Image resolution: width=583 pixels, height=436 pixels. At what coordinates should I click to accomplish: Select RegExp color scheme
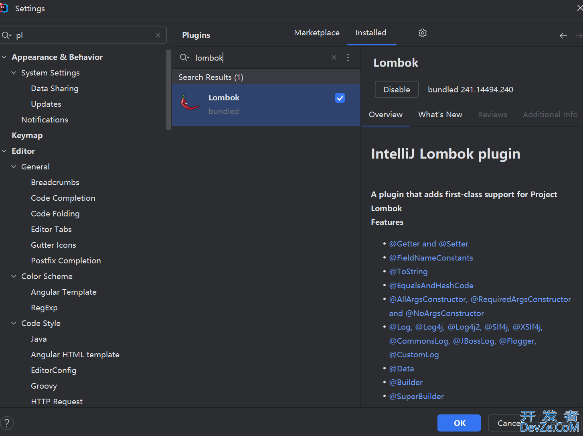tap(44, 308)
